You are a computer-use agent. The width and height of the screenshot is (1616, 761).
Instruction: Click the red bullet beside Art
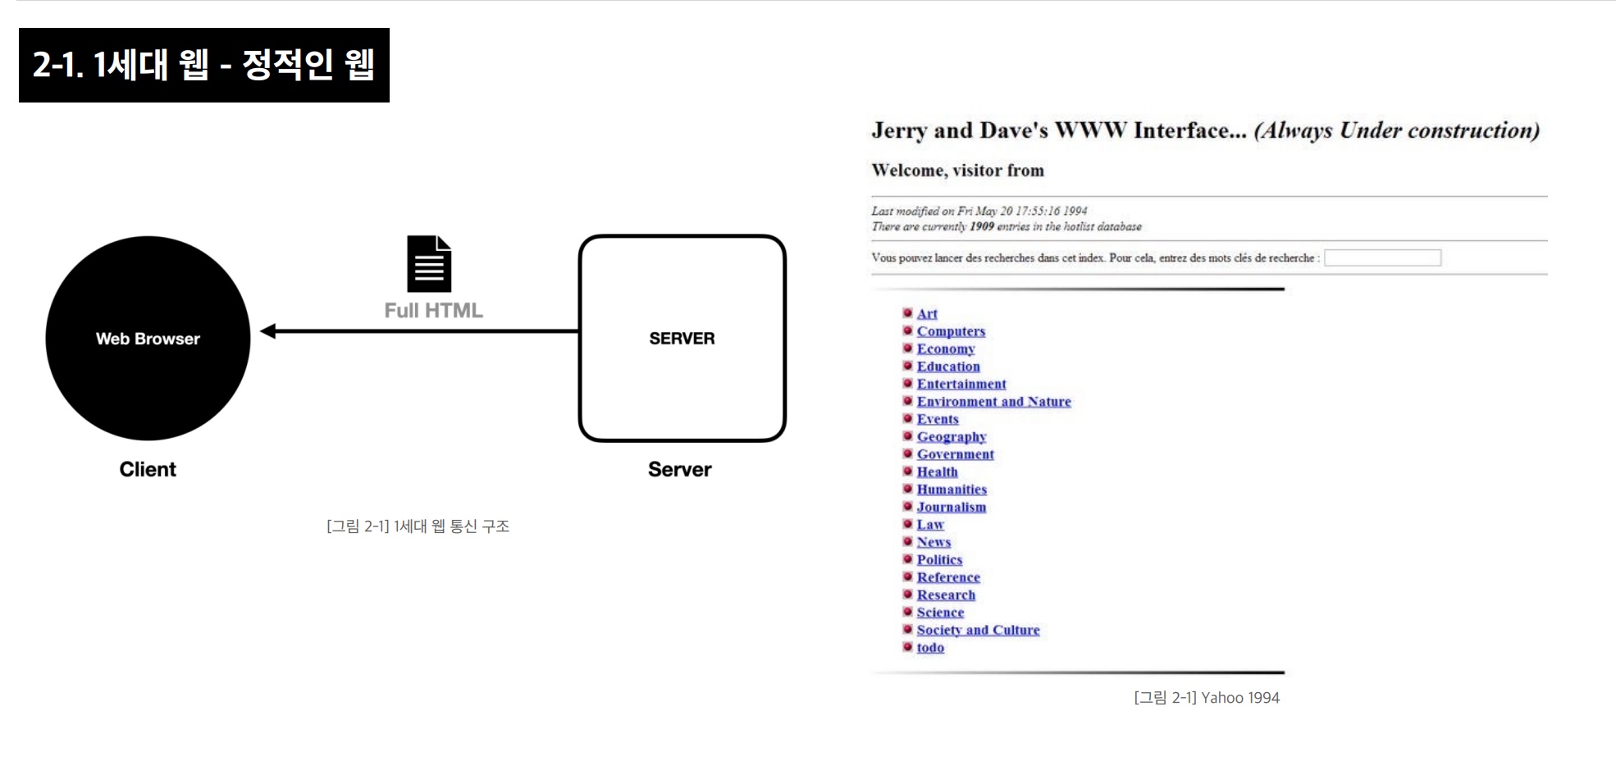[907, 312]
